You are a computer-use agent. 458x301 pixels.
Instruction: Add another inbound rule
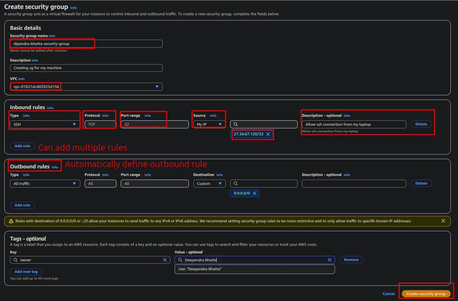(x=22, y=146)
